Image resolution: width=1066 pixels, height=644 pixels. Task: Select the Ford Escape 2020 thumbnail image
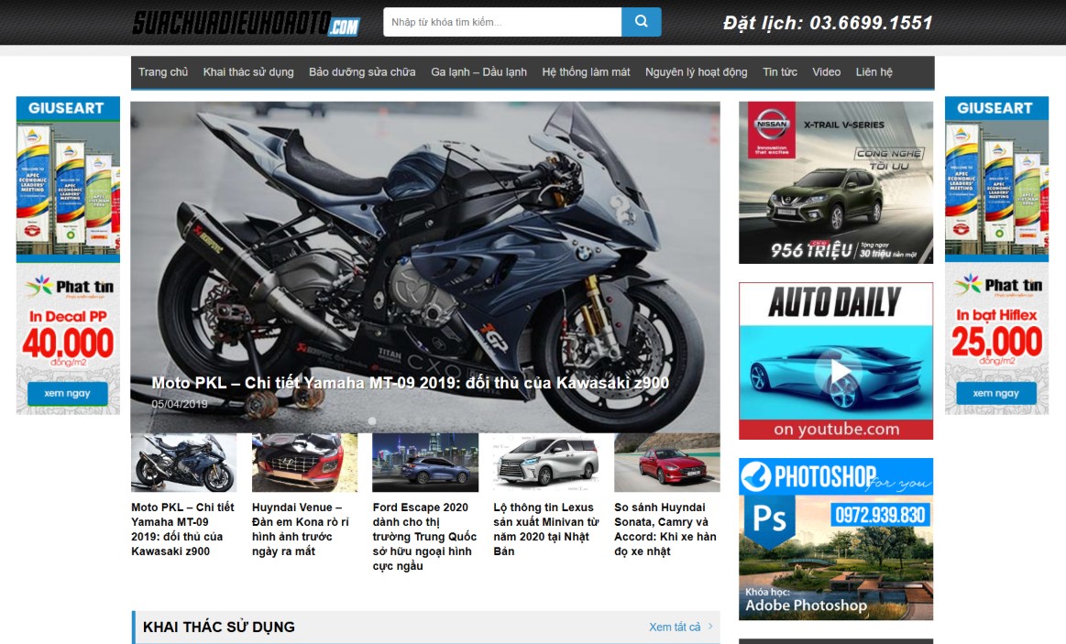pyautogui.click(x=424, y=463)
